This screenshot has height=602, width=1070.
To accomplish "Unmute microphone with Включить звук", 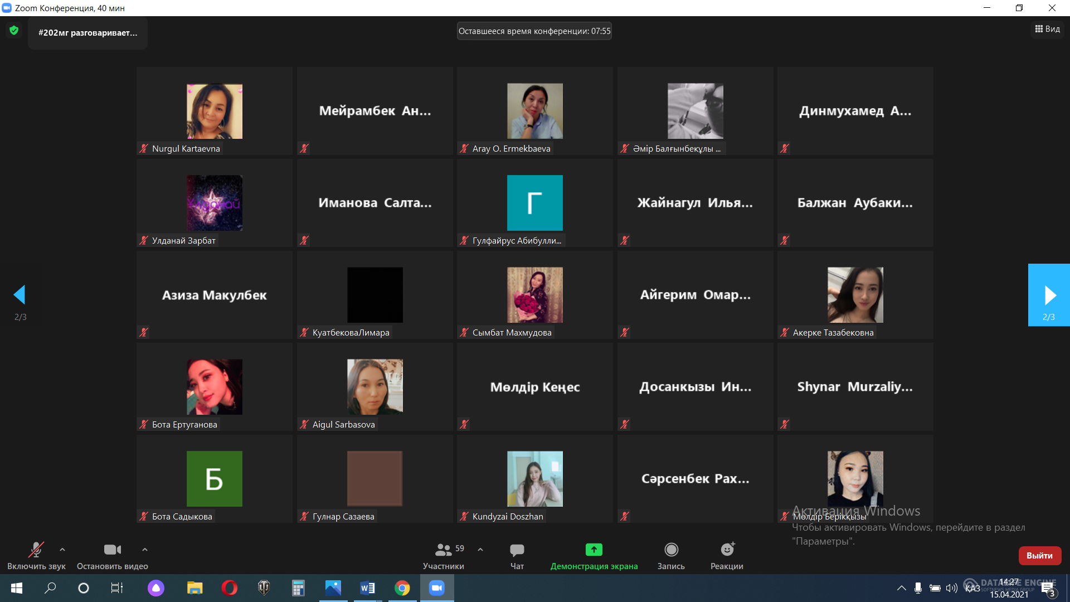I will pyautogui.click(x=36, y=550).
